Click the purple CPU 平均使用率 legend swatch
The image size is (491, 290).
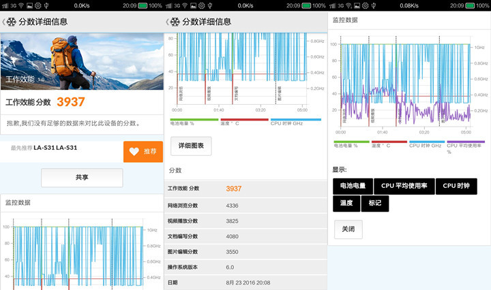tap(466, 142)
